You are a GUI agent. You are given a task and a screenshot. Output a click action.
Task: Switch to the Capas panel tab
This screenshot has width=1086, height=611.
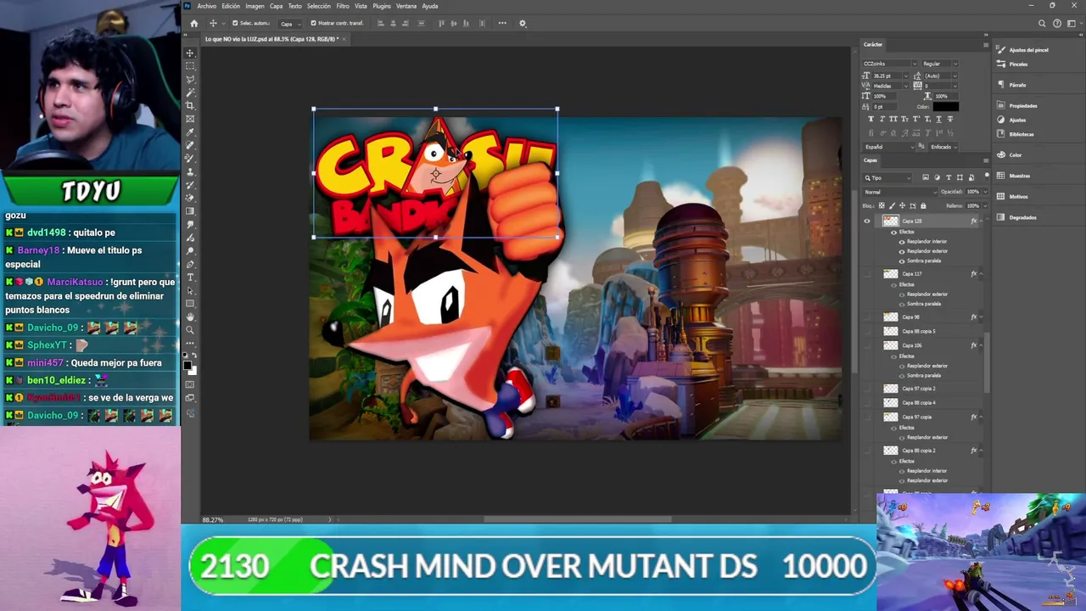click(x=870, y=160)
